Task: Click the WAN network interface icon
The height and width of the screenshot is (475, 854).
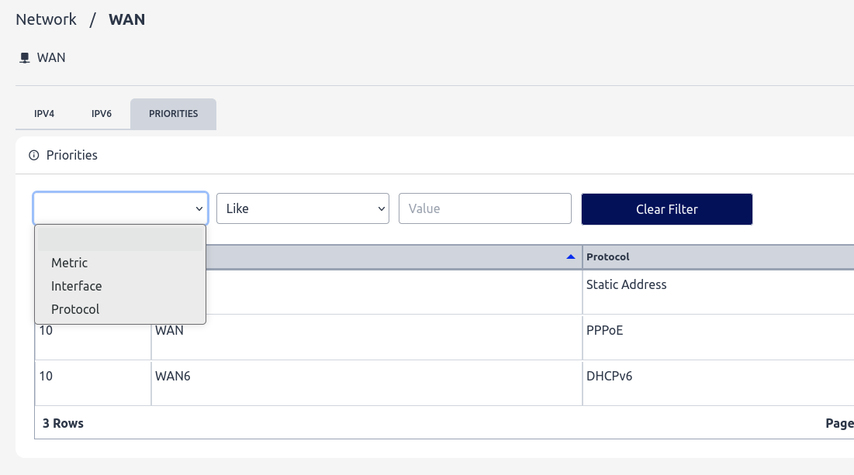Action: [x=25, y=57]
